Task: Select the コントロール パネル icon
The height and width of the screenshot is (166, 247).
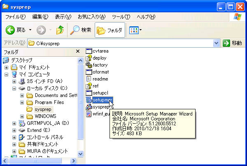Action: [x=22, y=137]
